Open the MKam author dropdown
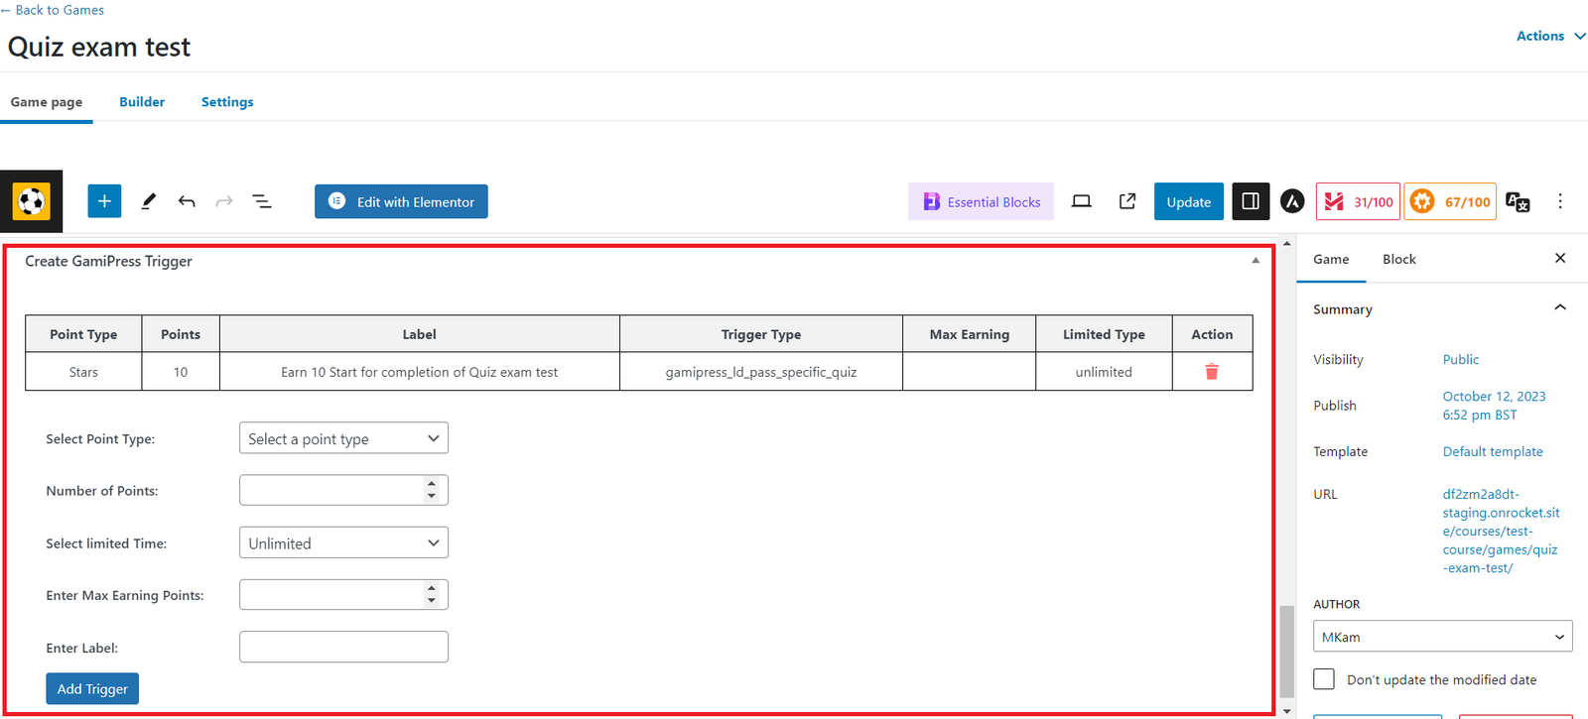The image size is (1588, 719). pos(1442,637)
